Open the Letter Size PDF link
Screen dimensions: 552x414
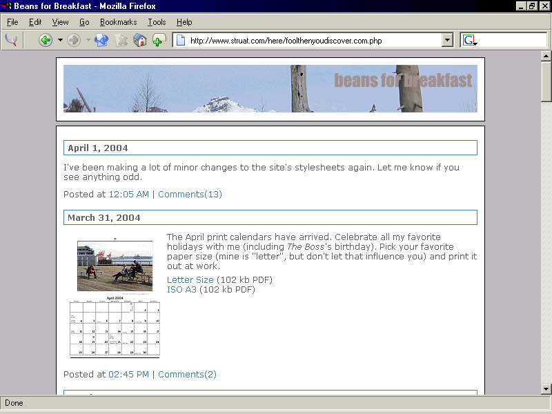coord(190,279)
